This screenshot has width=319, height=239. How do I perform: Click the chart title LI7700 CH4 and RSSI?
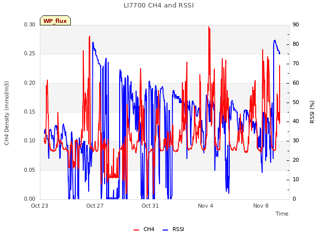[x=159, y=5]
